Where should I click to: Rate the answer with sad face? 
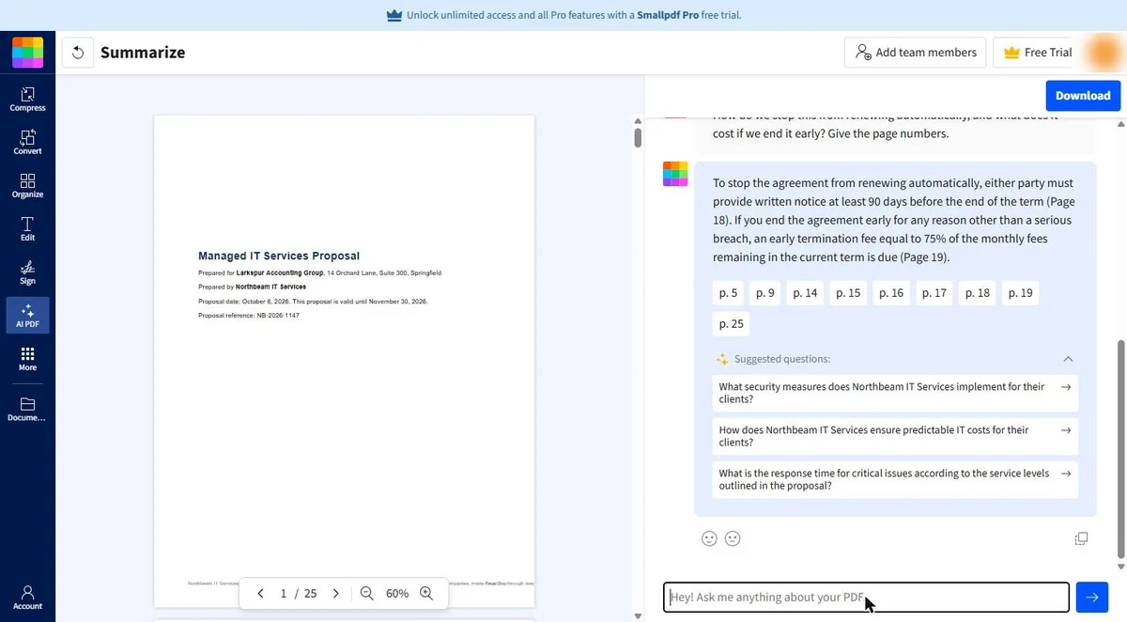[733, 538]
